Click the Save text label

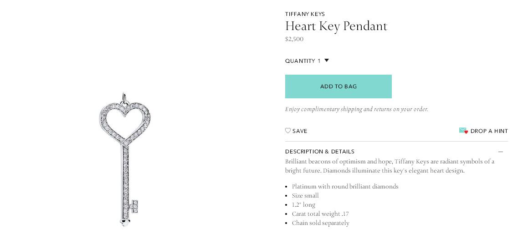tap(300, 131)
